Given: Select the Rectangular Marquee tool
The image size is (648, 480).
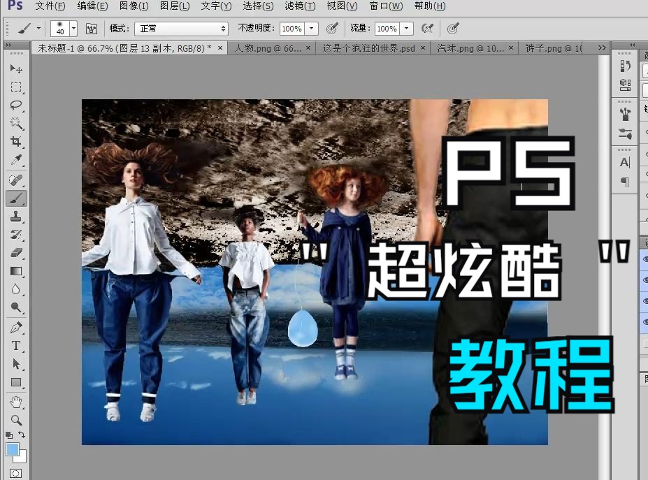Looking at the screenshot, I should click(x=16, y=87).
